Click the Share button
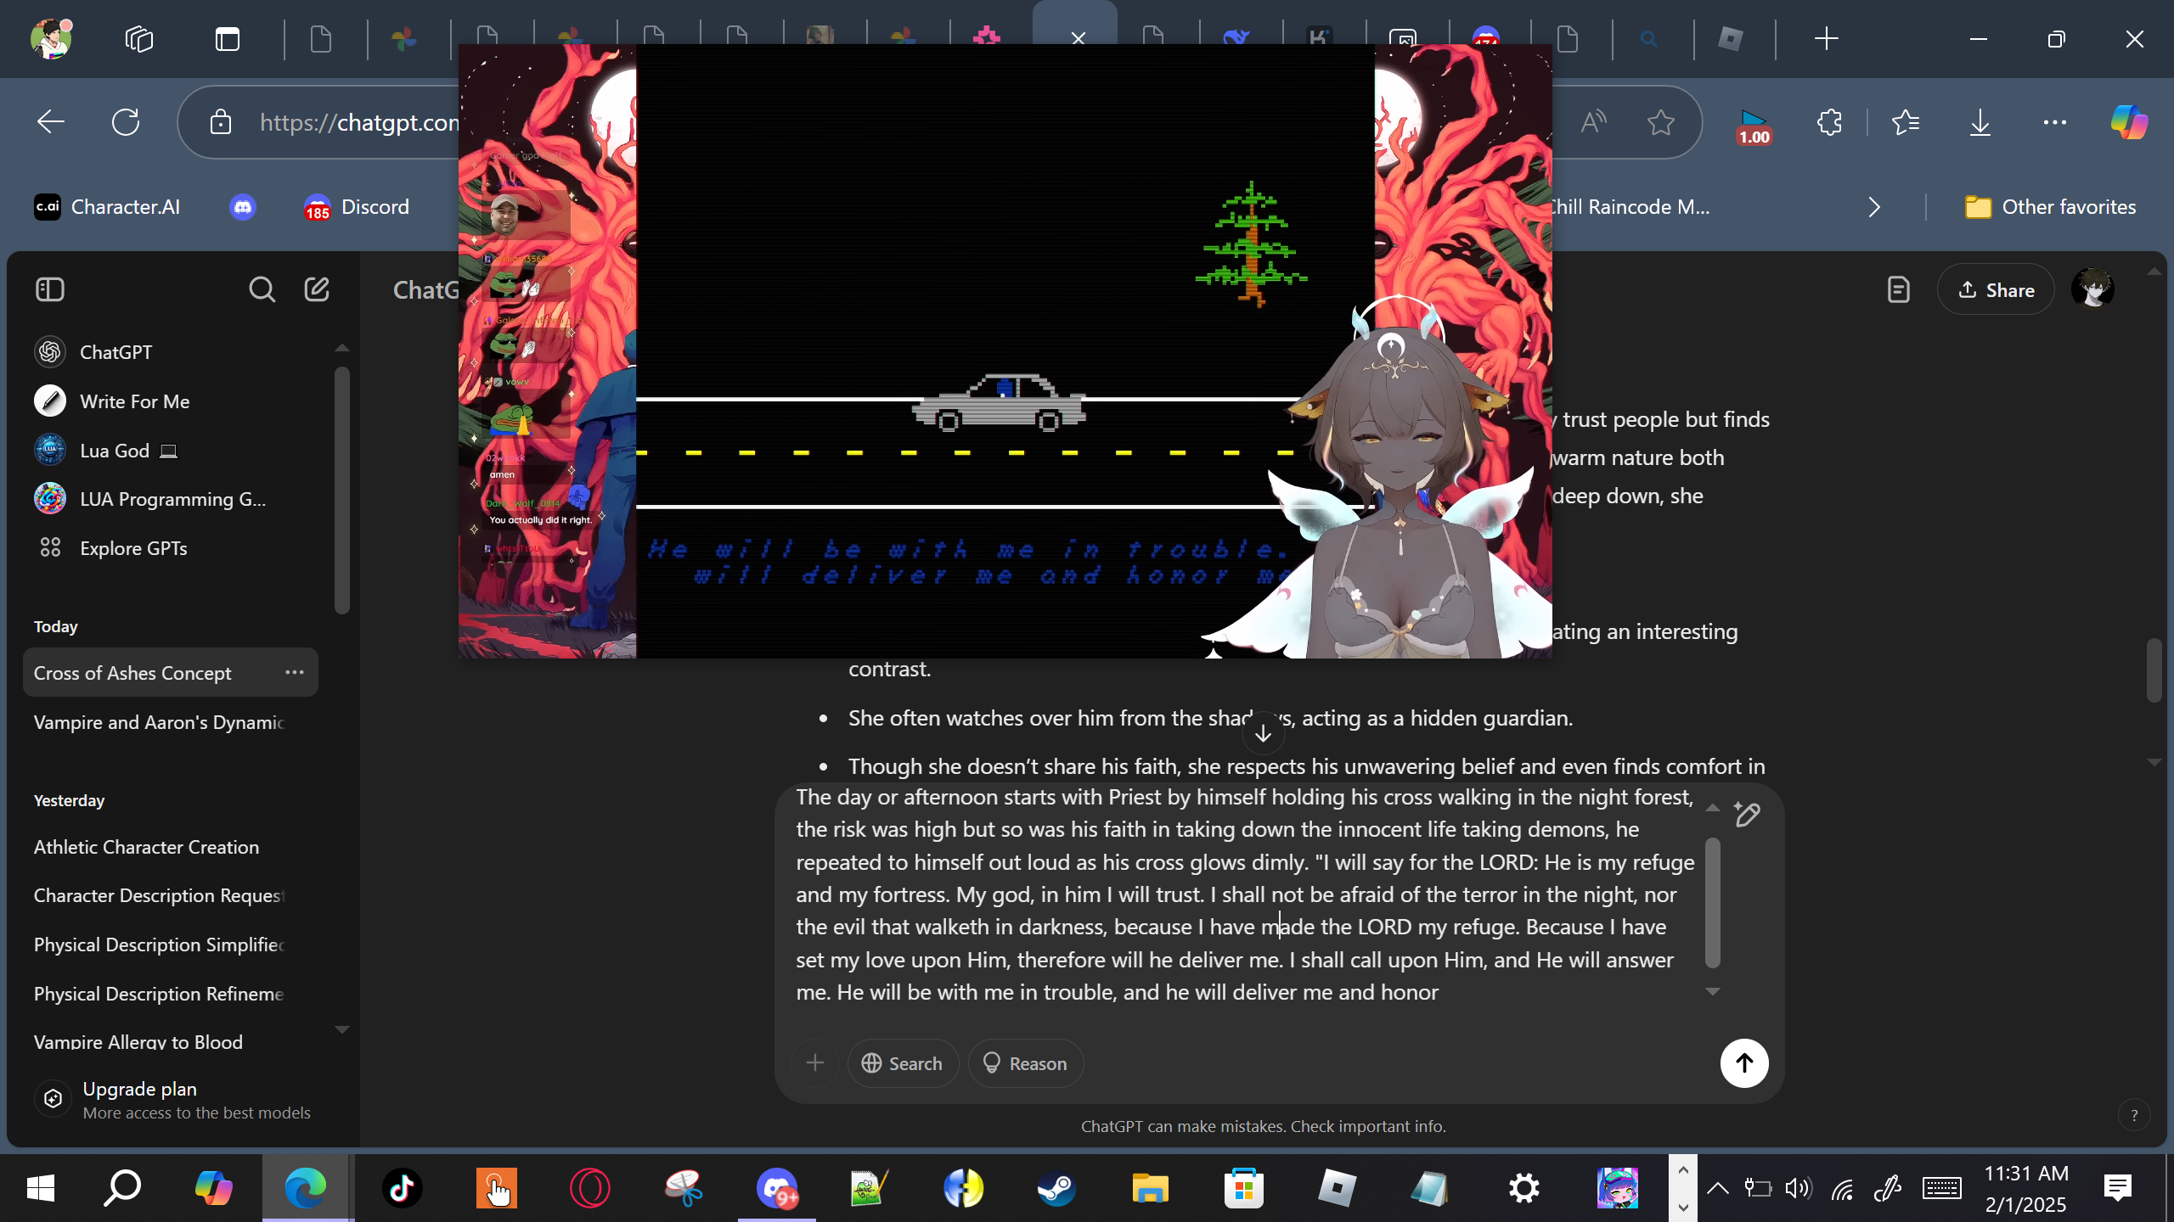The width and height of the screenshot is (2174, 1222). point(1996,290)
